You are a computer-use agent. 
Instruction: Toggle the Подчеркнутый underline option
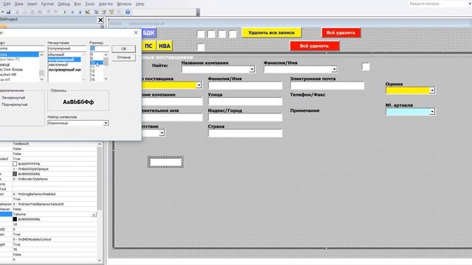point(15,105)
